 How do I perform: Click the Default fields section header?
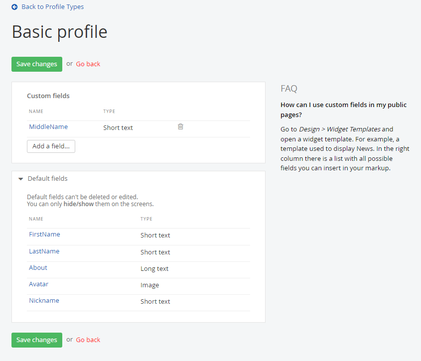pyautogui.click(x=47, y=179)
